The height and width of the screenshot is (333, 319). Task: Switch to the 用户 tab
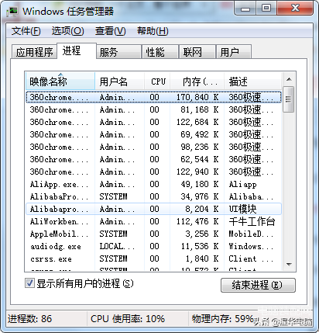click(x=234, y=52)
